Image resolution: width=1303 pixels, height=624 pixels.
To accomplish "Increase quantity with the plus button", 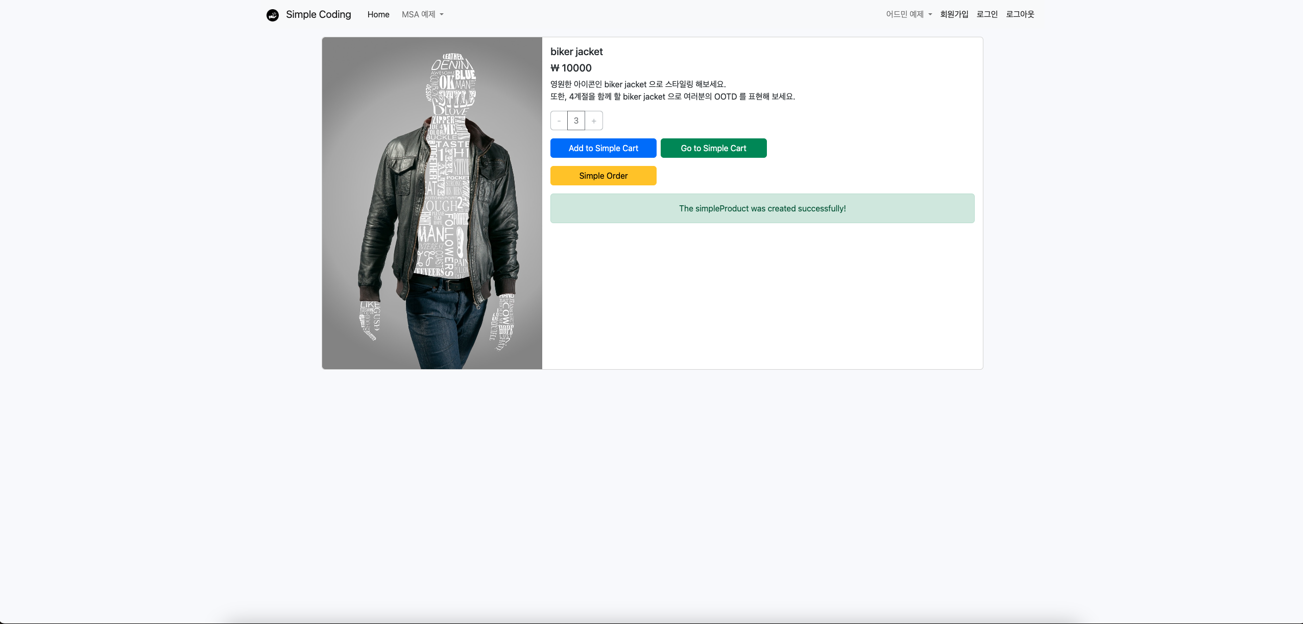I will [594, 121].
